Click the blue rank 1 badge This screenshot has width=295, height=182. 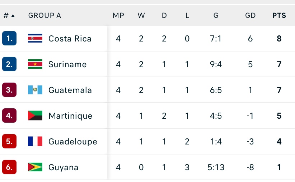pos(9,39)
